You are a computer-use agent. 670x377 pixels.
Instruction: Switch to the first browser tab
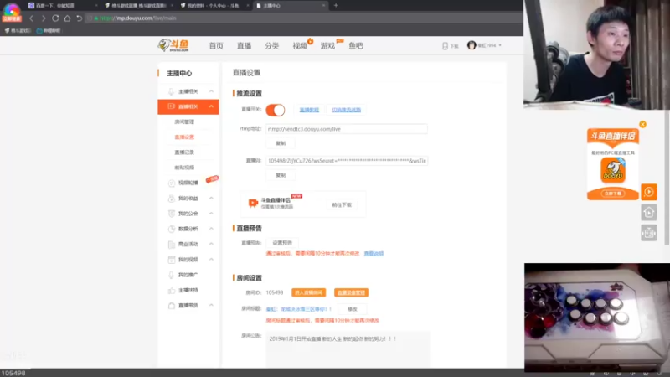pyautogui.click(x=62, y=6)
